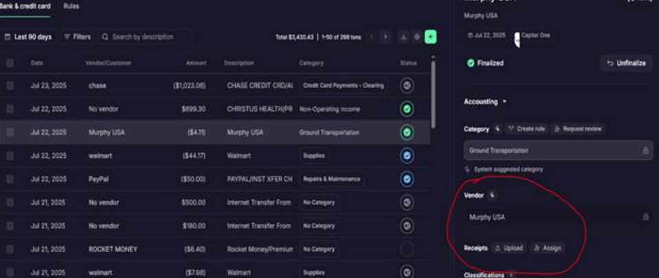Image resolution: width=659 pixels, height=278 pixels.
Task: Open the table settings gear icon
Action: [417, 37]
